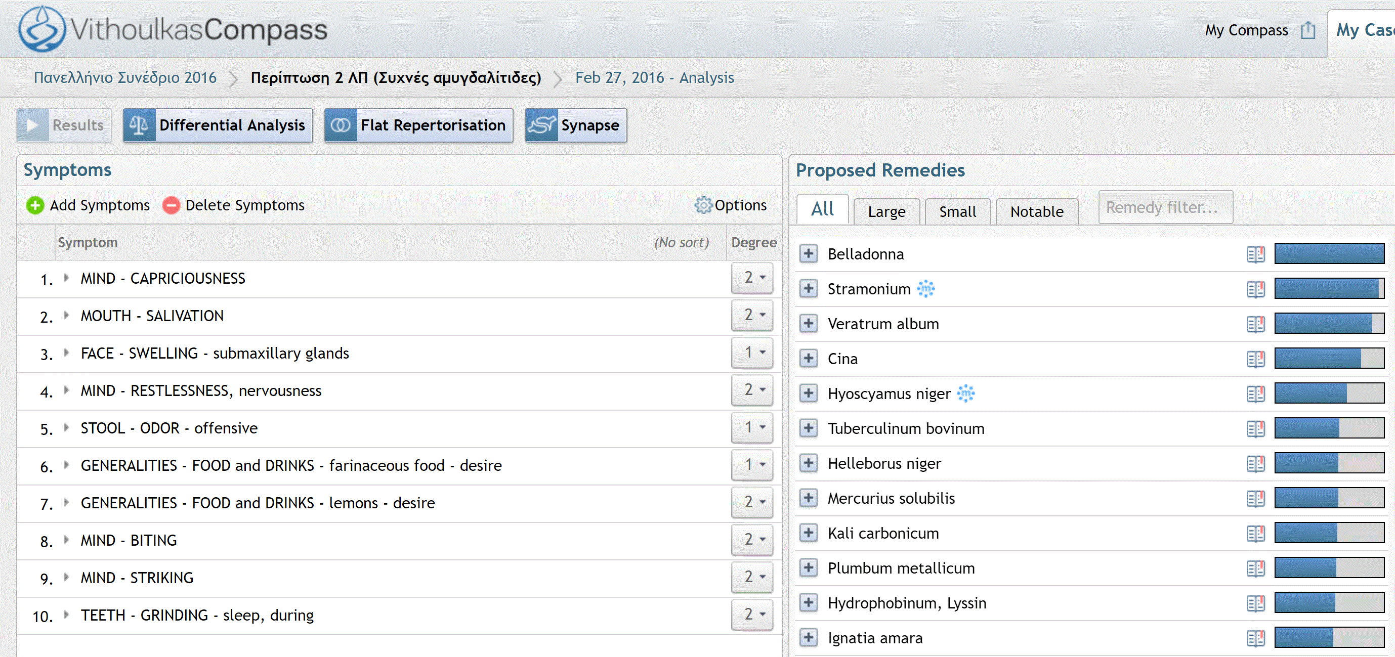Open the Options gear icon
Viewport: 1395px width, 657px height.
(703, 205)
